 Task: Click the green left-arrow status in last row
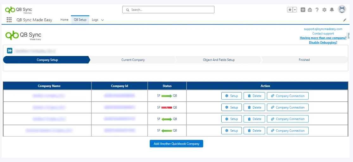tap(167, 130)
